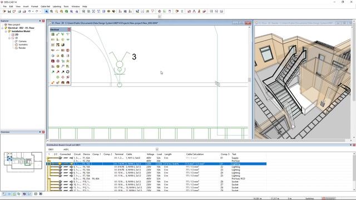Collapse the Installation Model tree node
Viewport: 356px width, 200px height.
(6, 31)
